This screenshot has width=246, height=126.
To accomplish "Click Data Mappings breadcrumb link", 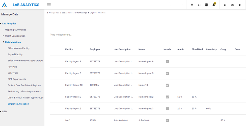I will pos(81,13).
